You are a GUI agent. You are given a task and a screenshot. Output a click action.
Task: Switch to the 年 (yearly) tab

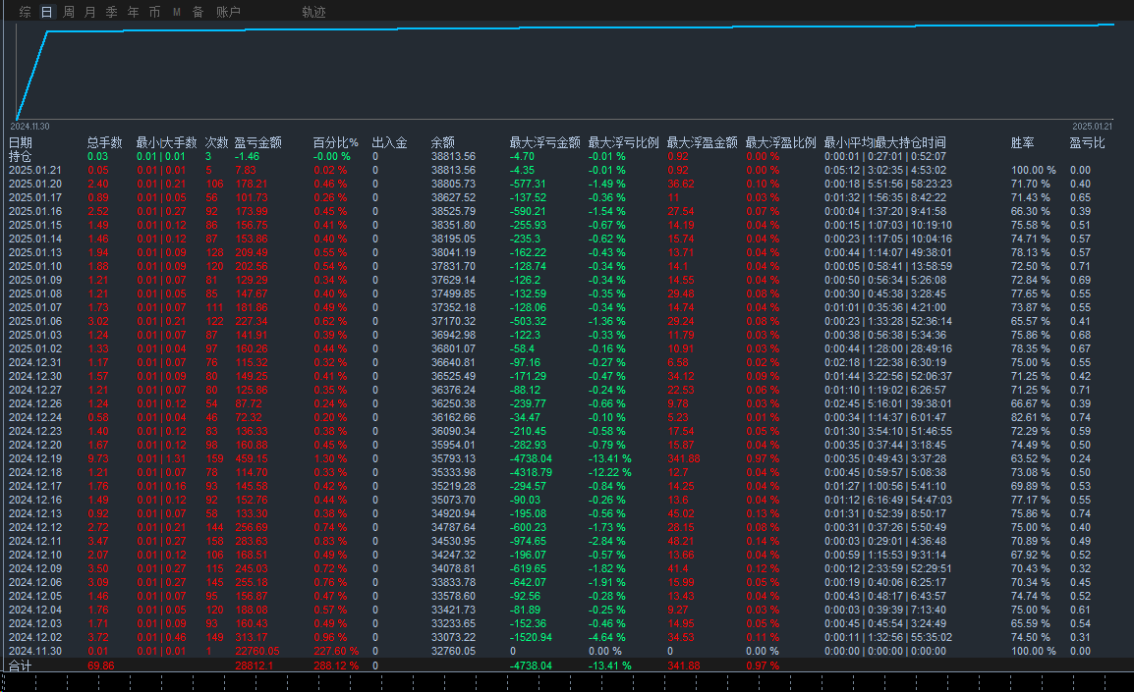tap(133, 12)
